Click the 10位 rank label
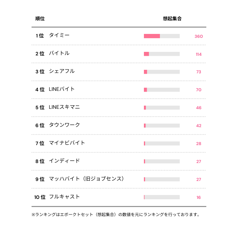The width and height of the screenshot is (234, 234). (x=40, y=197)
